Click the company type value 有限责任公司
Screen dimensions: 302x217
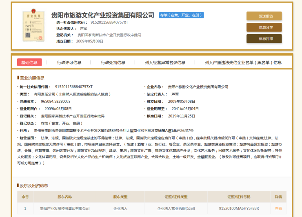coord(72,94)
